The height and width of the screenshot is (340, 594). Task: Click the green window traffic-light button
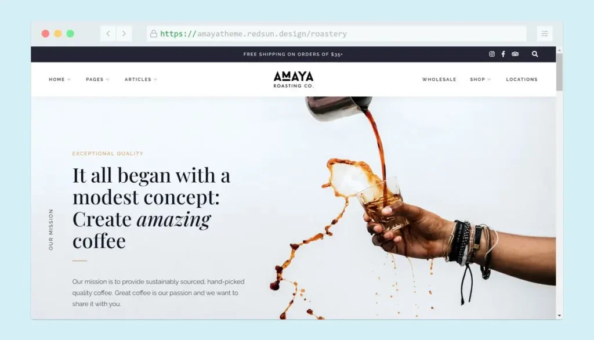pyautogui.click(x=70, y=33)
